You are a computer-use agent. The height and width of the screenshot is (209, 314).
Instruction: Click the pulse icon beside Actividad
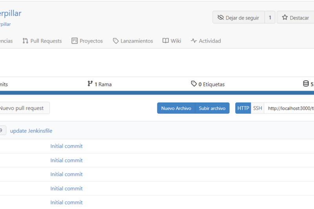[x=194, y=41]
